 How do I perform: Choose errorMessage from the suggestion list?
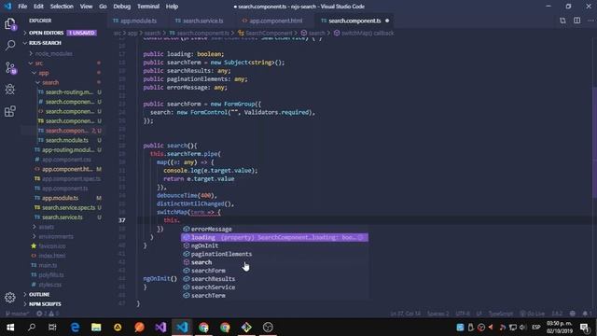click(x=274, y=229)
